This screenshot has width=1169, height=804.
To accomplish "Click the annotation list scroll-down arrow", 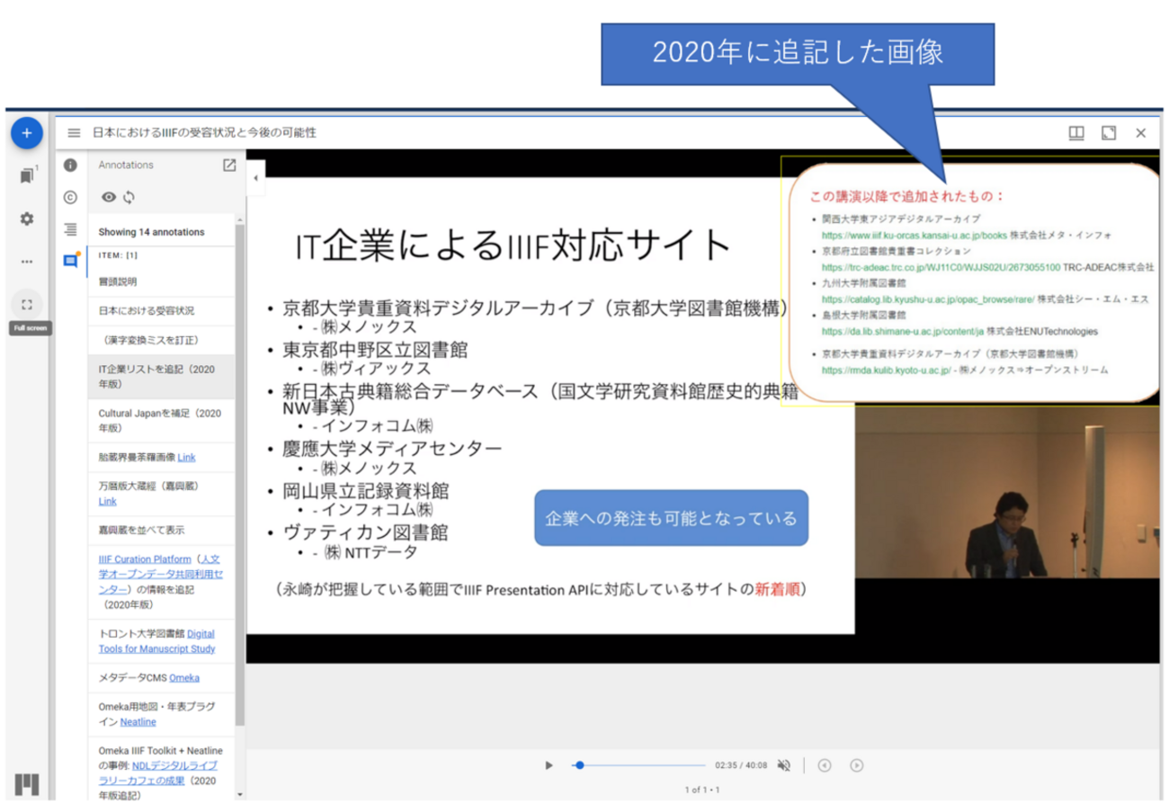I will 239,795.
